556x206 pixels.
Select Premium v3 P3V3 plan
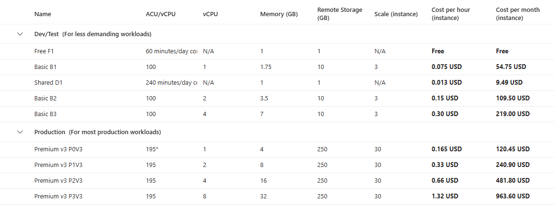click(x=55, y=196)
